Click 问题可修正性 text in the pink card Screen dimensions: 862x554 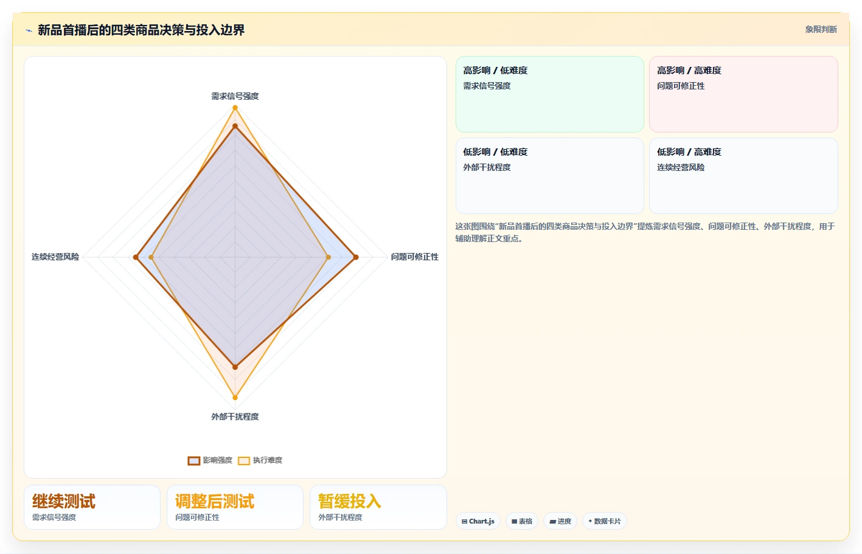coord(681,86)
